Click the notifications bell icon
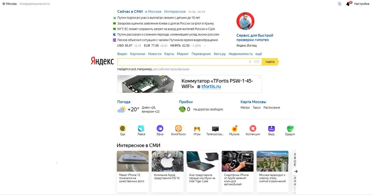373x195 pixels. point(348,4)
